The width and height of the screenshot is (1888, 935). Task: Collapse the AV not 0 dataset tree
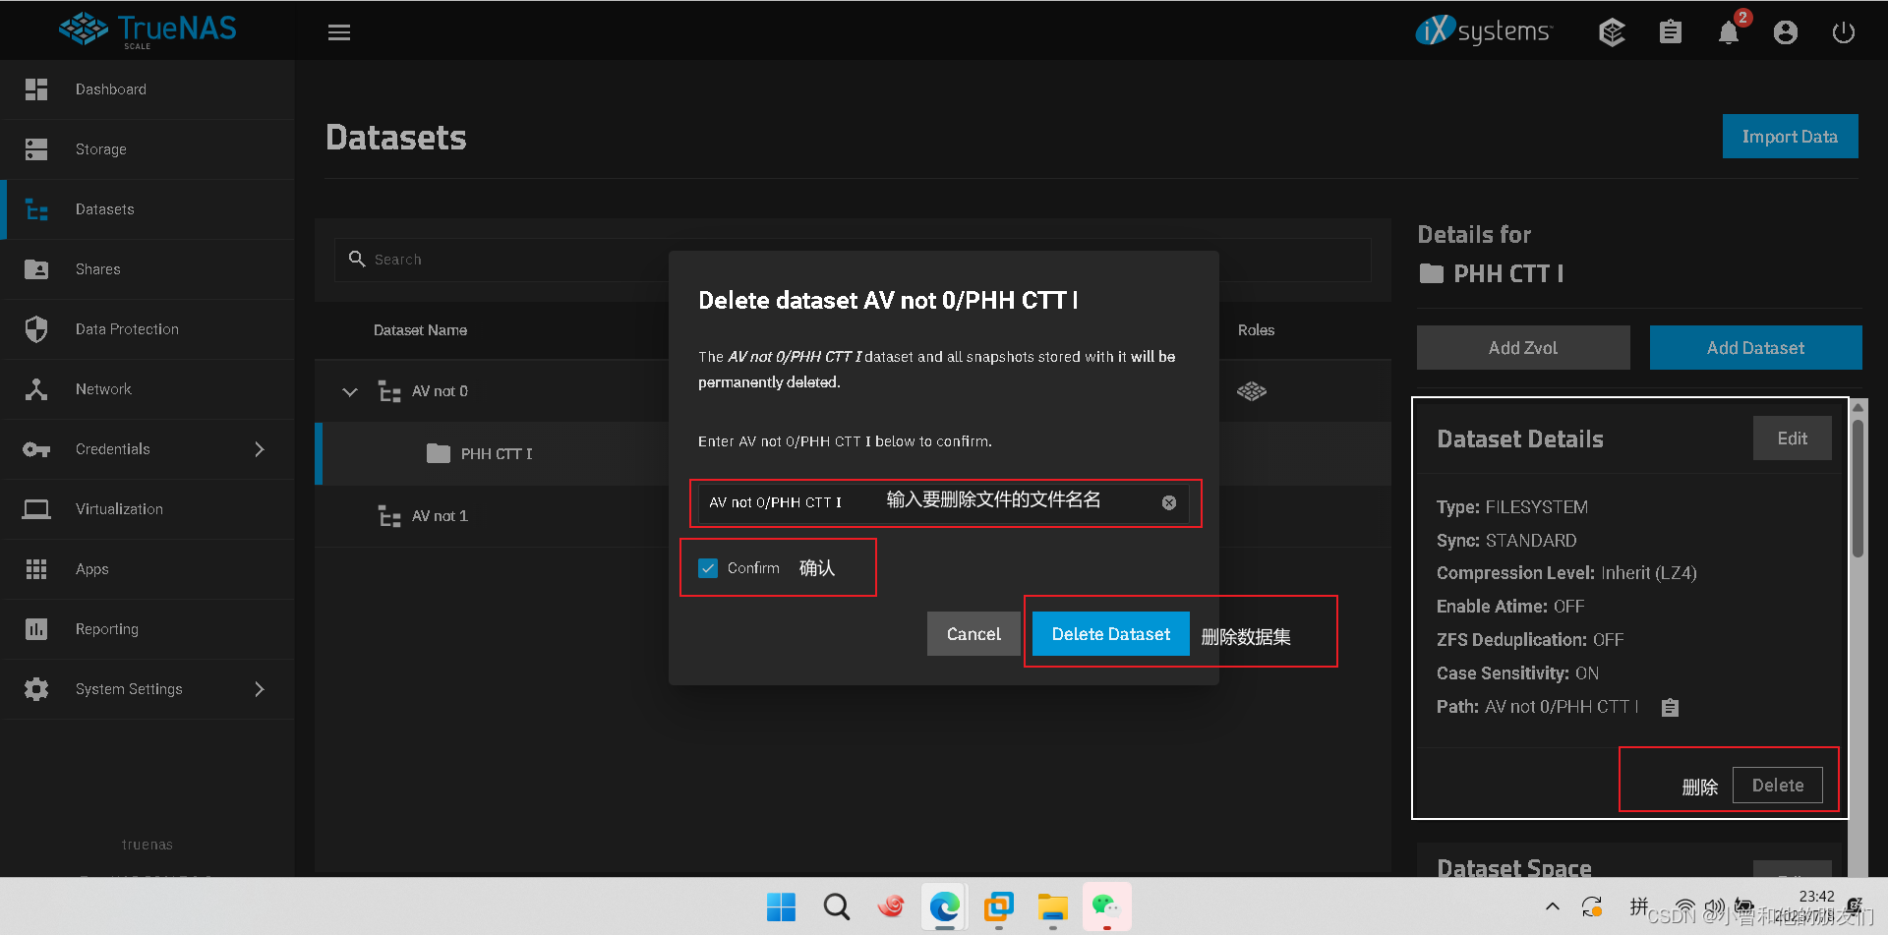pos(349,390)
